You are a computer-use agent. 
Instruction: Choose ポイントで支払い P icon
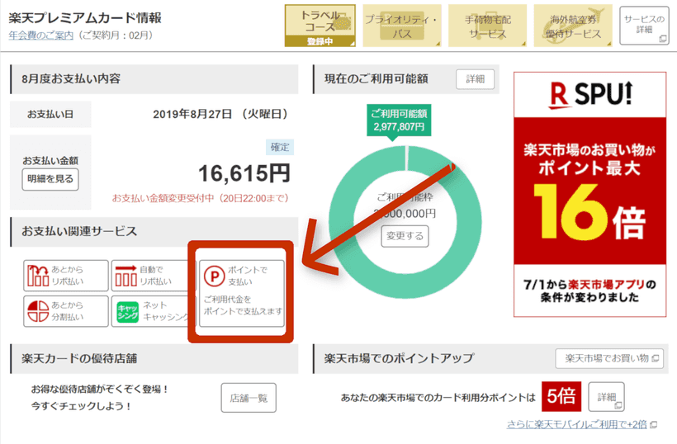click(213, 275)
